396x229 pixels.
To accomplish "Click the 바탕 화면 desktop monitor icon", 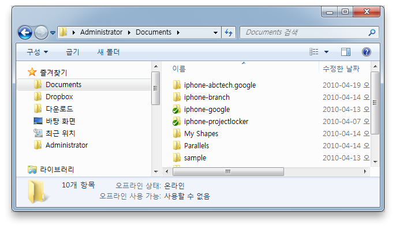I will pyautogui.click(x=38, y=121).
